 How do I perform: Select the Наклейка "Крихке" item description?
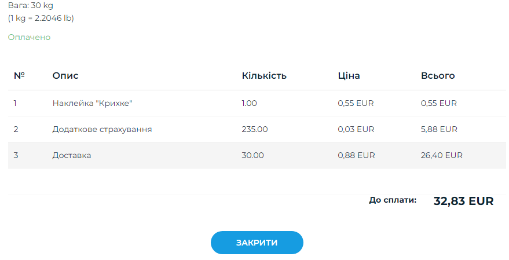93,103
